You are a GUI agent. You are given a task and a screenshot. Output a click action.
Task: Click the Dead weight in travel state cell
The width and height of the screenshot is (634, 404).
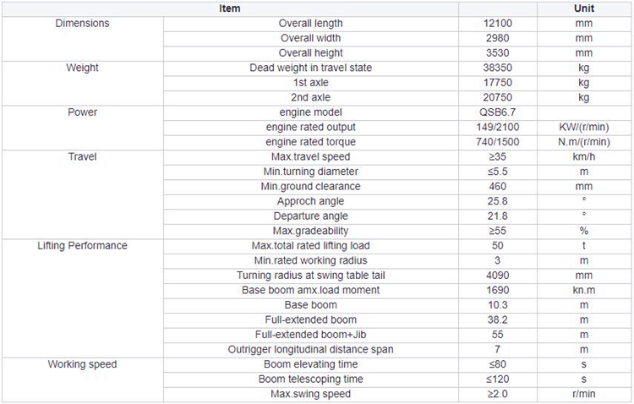pyautogui.click(x=310, y=68)
